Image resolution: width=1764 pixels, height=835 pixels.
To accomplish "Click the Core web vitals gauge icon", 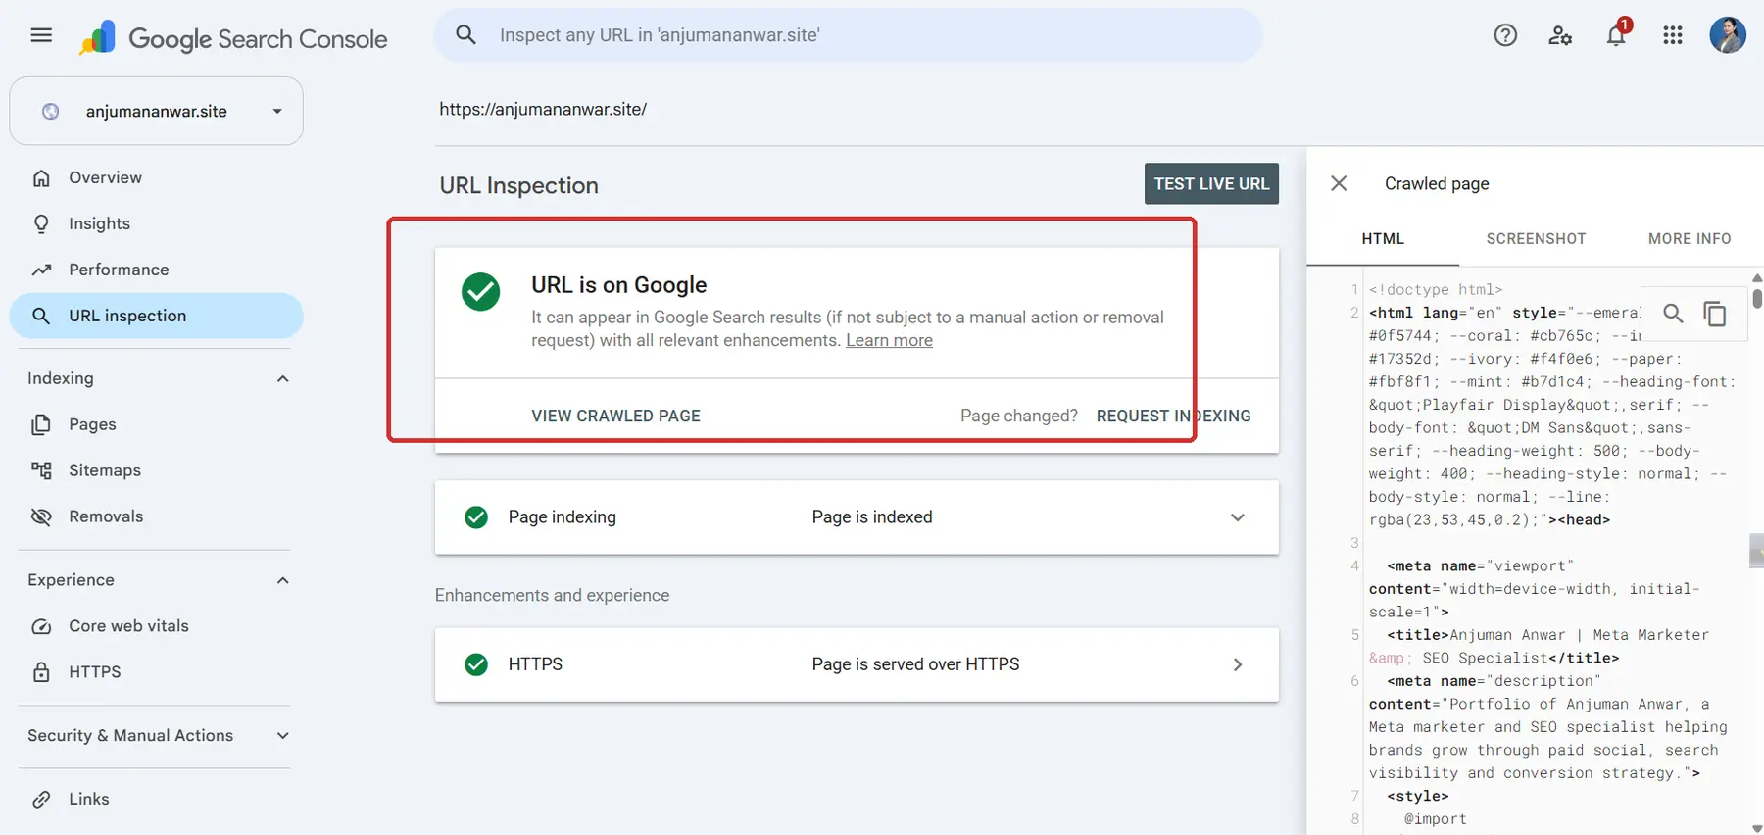I will [x=41, y=626].
